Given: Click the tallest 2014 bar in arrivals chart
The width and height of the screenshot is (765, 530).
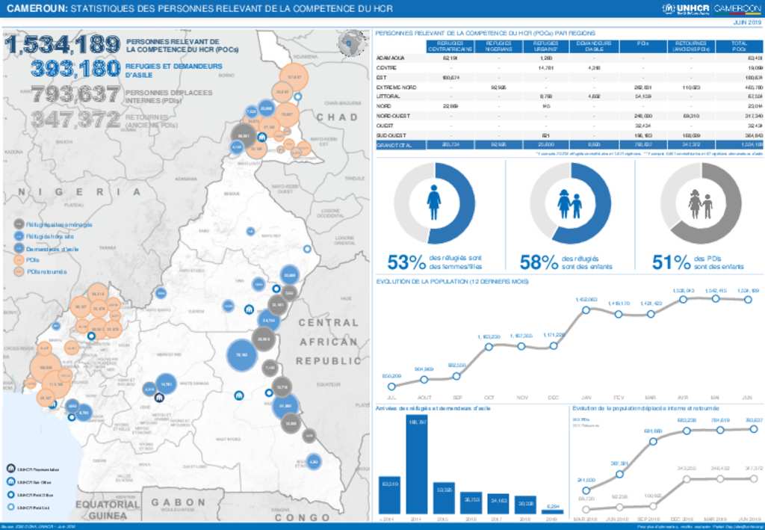Looking at the screenshot, I should (x=417, y=465).
